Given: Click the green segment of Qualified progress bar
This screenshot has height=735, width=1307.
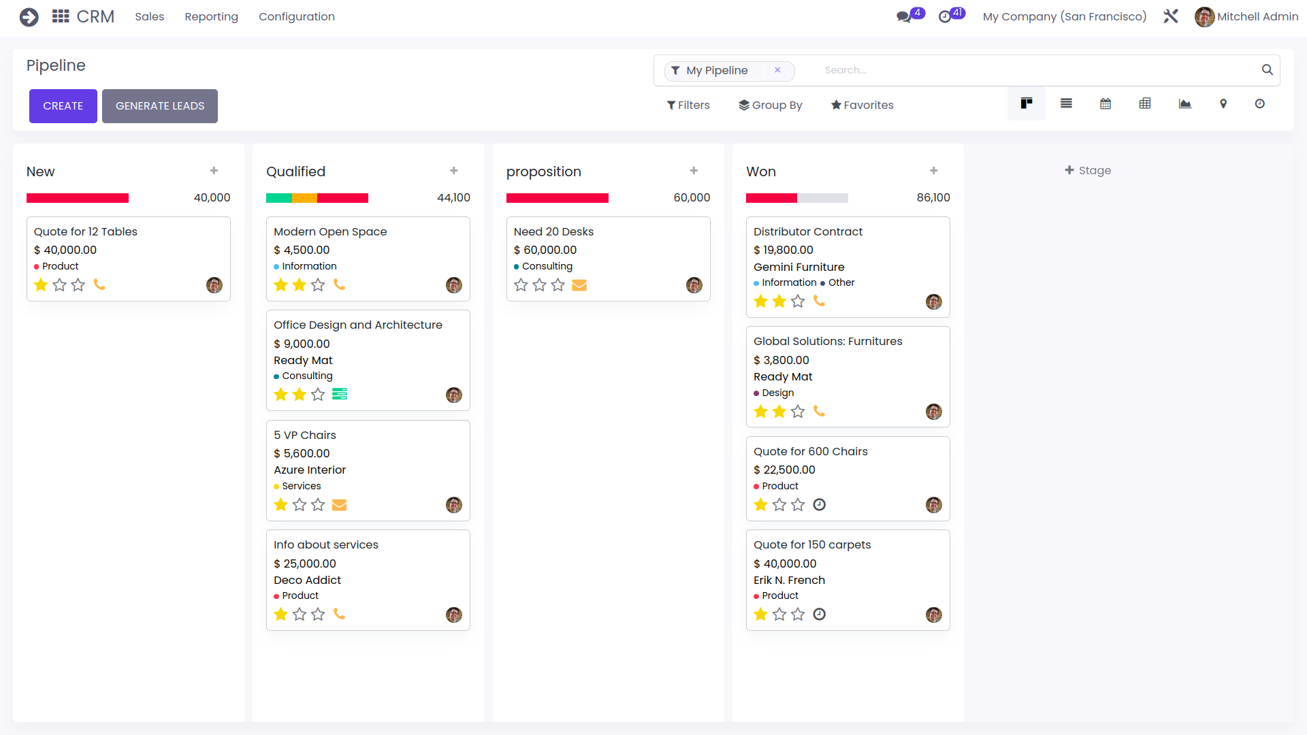Looking at the screenshot, I should pos(279,198).
